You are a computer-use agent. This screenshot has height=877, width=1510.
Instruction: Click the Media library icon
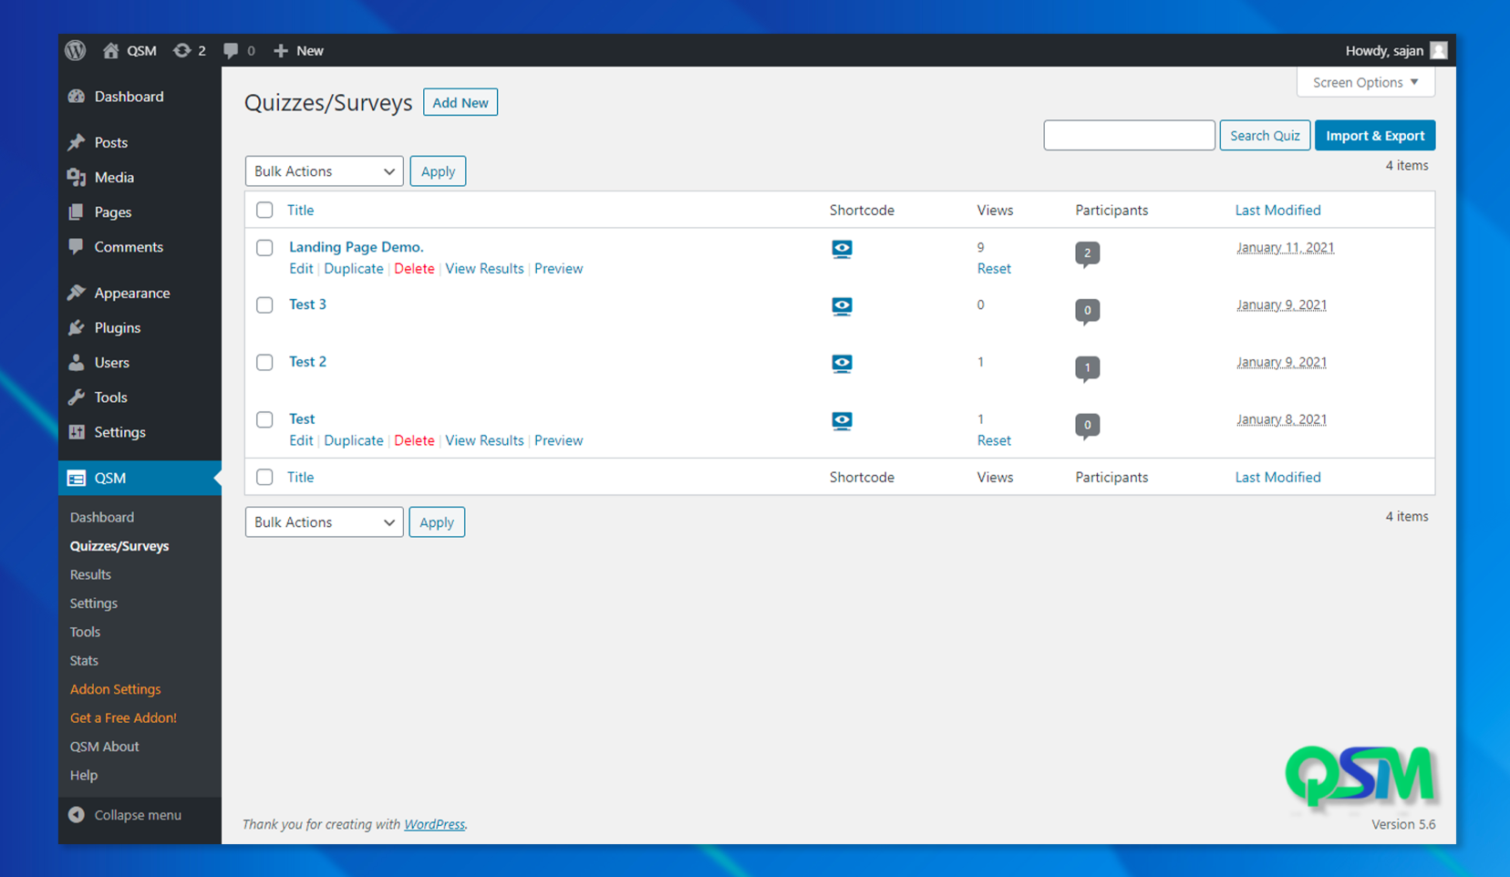pyautogui.click(x=77, y=178)
